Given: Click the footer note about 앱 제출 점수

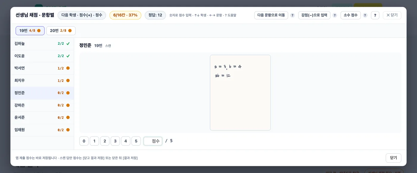Looking at the screenshot, I should pos(77,158).
